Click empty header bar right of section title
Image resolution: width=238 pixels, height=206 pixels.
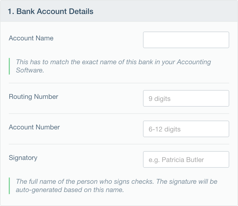pyautogui.click(x=165, y=11)
